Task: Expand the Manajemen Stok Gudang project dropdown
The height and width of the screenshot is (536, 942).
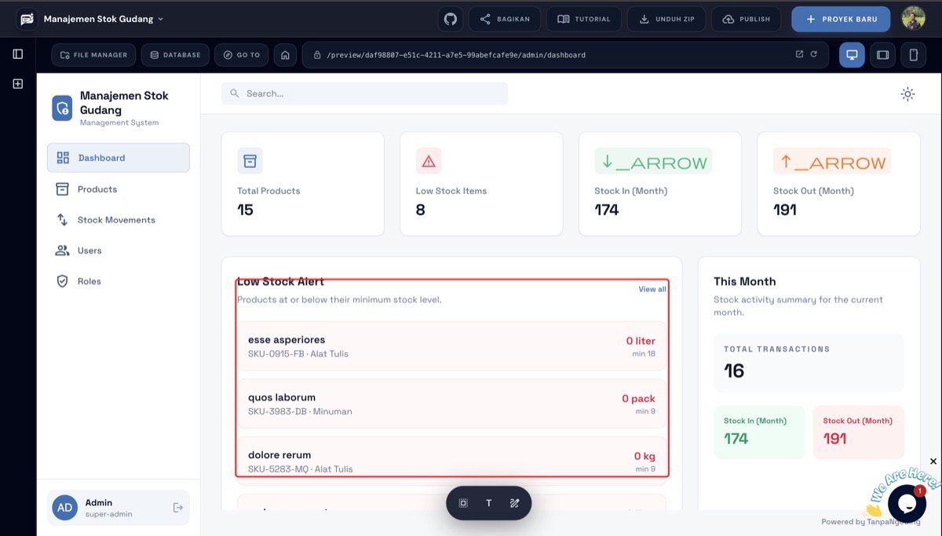Action: pos(104,19)
